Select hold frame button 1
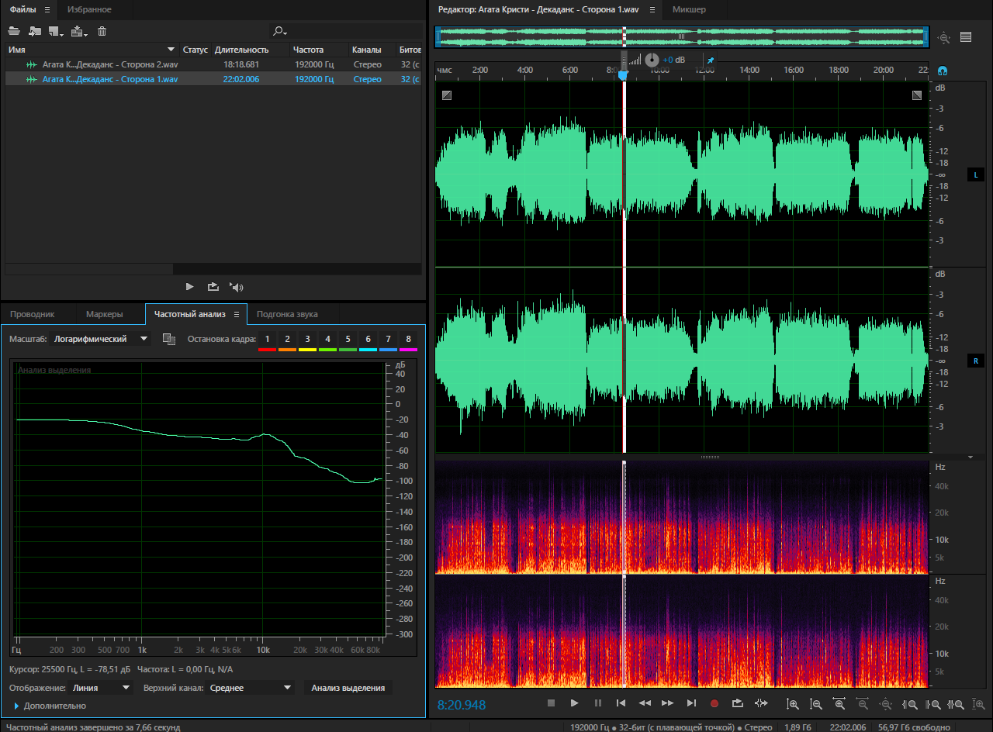The width and height of the screenshot is (993, 732). 267,340
